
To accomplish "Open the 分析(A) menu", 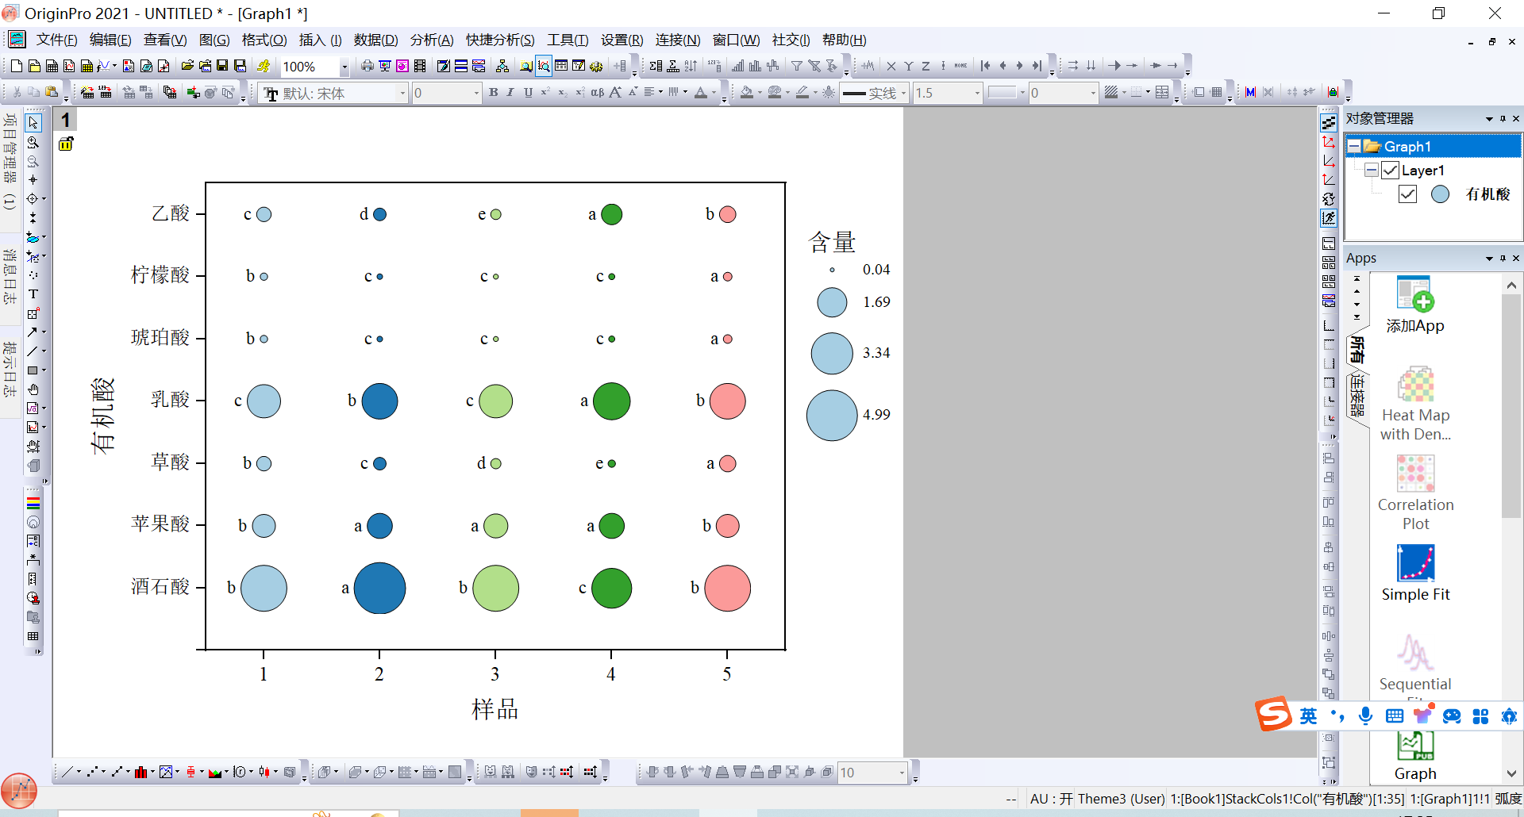I will pos(431,40).
